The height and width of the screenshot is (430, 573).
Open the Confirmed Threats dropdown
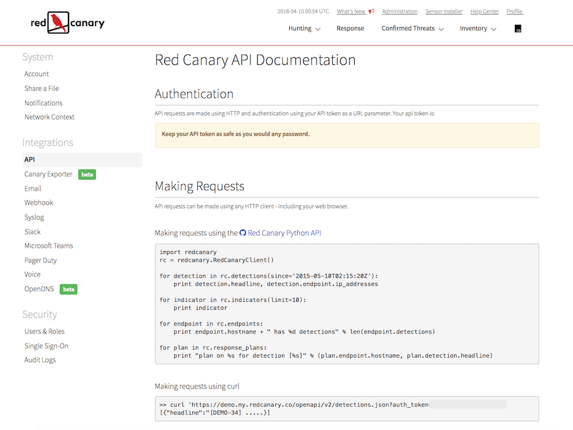[412, 29]
